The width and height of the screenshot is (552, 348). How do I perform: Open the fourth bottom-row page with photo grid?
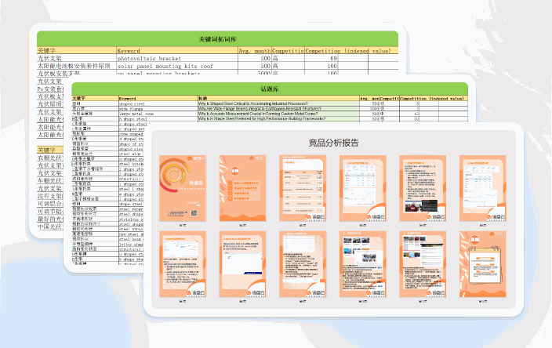[362, 264]
